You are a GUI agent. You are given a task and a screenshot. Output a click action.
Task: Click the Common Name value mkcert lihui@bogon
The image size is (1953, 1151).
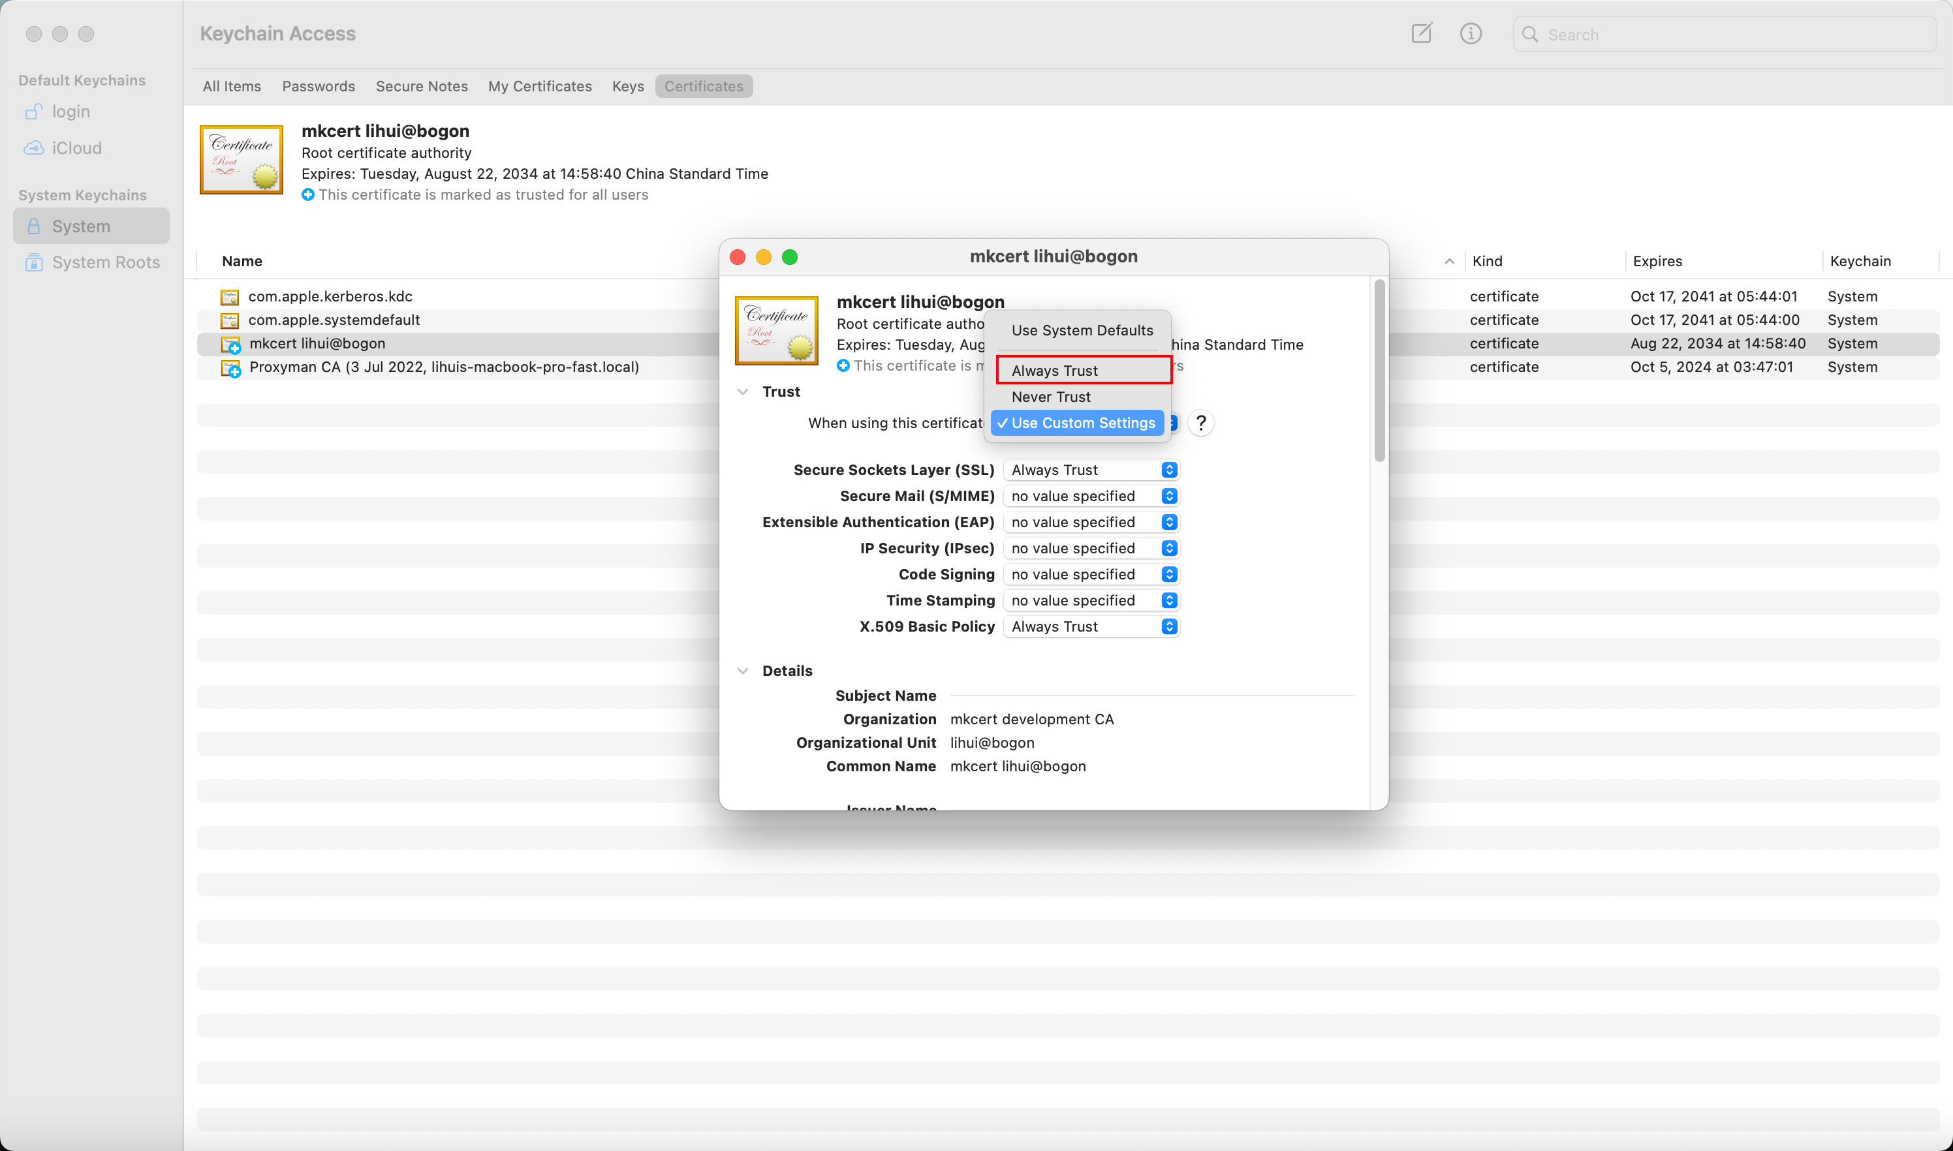pos(1017,766)
